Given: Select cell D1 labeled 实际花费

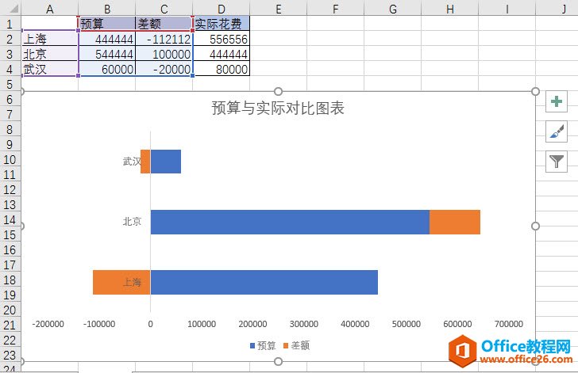Looking at the screenshot, I should coord(221,24).
